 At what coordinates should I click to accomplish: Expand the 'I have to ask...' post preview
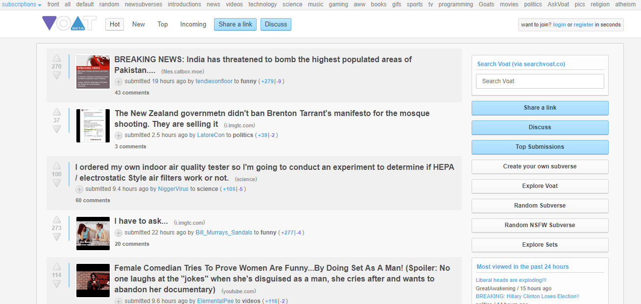tap(118, 233)
